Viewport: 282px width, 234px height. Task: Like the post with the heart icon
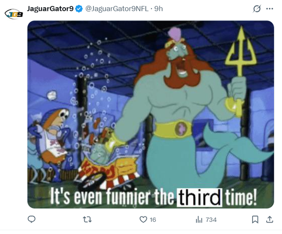pyautogui.click(x=143, y=219)
